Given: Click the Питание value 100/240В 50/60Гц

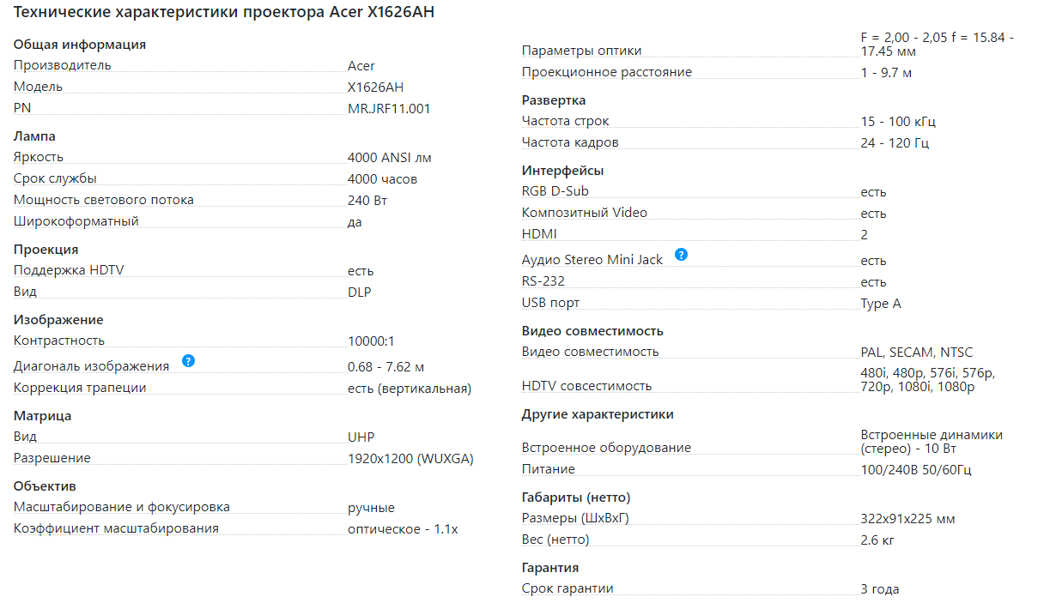Looking at the screenshot, I should (916, 470).
